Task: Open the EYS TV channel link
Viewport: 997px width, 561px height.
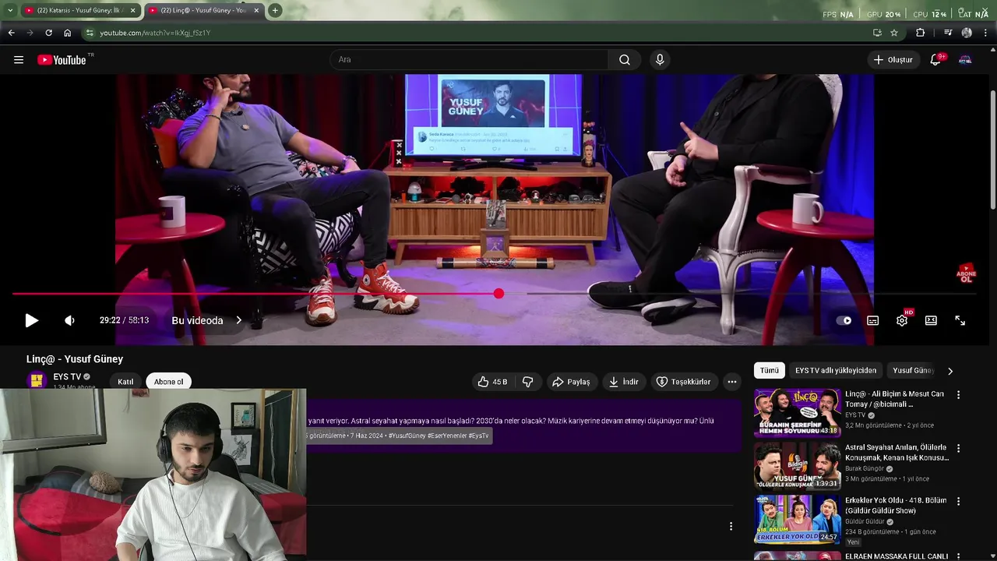Action: point(67,377)
